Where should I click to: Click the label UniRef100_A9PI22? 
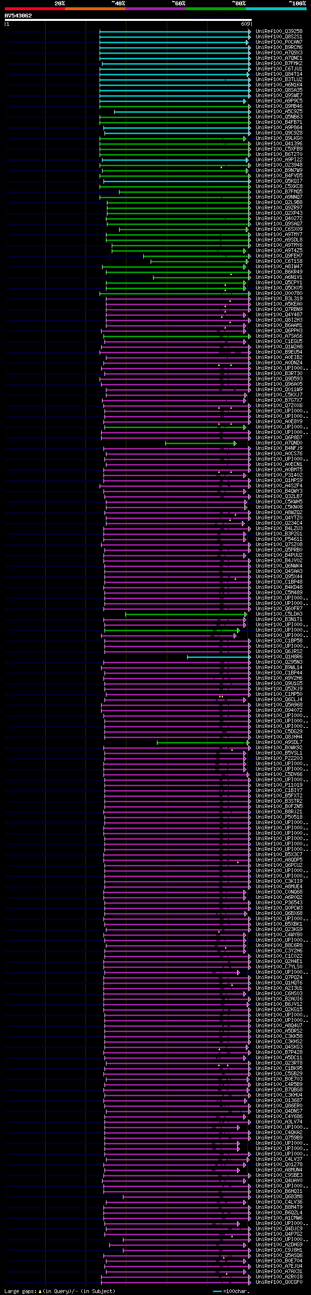click(x=279, y=160)
